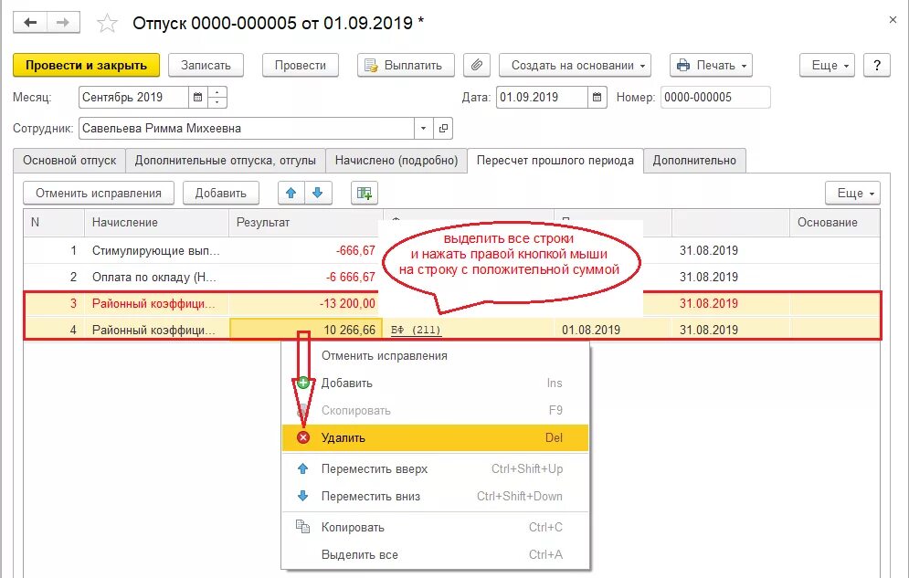The width and height of the screenshot is (909, 578).
Task: Switch to the Начислено (подробно) tab
Action: [x=396, y=161]
